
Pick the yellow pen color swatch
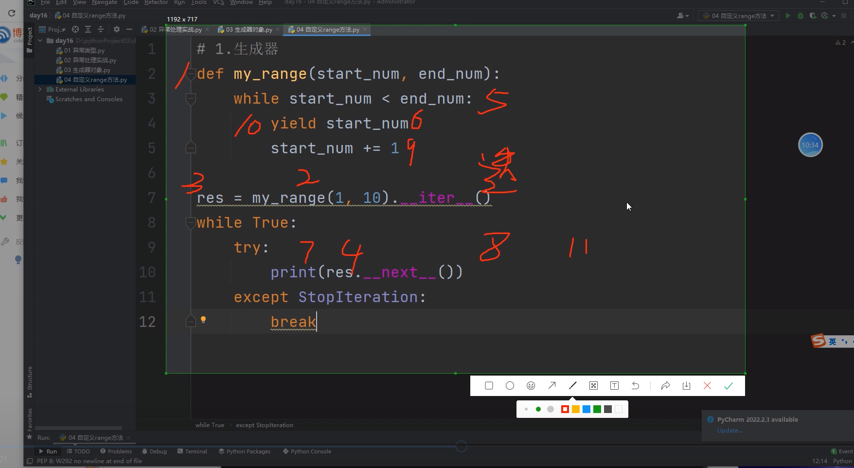576,409
